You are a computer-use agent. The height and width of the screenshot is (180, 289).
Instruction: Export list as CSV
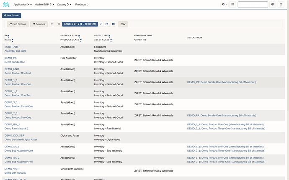(x=123, y=24)
